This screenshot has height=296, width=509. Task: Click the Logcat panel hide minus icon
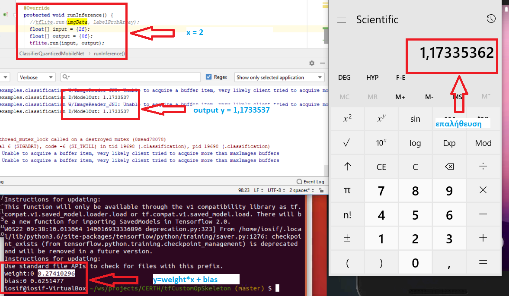point(322,63)
